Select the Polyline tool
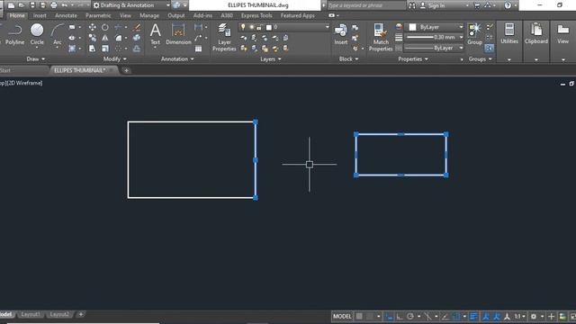576x324 pixels. pyautogui.click(x=14, y=34)
